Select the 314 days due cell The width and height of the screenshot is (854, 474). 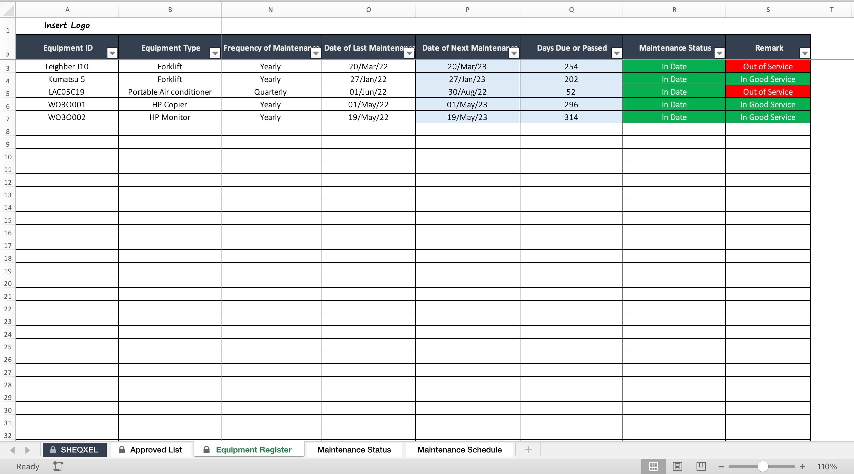pos(571,117)
